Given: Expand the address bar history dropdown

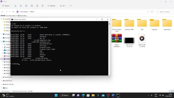Looking at the screenshot, I should [148, 12].
